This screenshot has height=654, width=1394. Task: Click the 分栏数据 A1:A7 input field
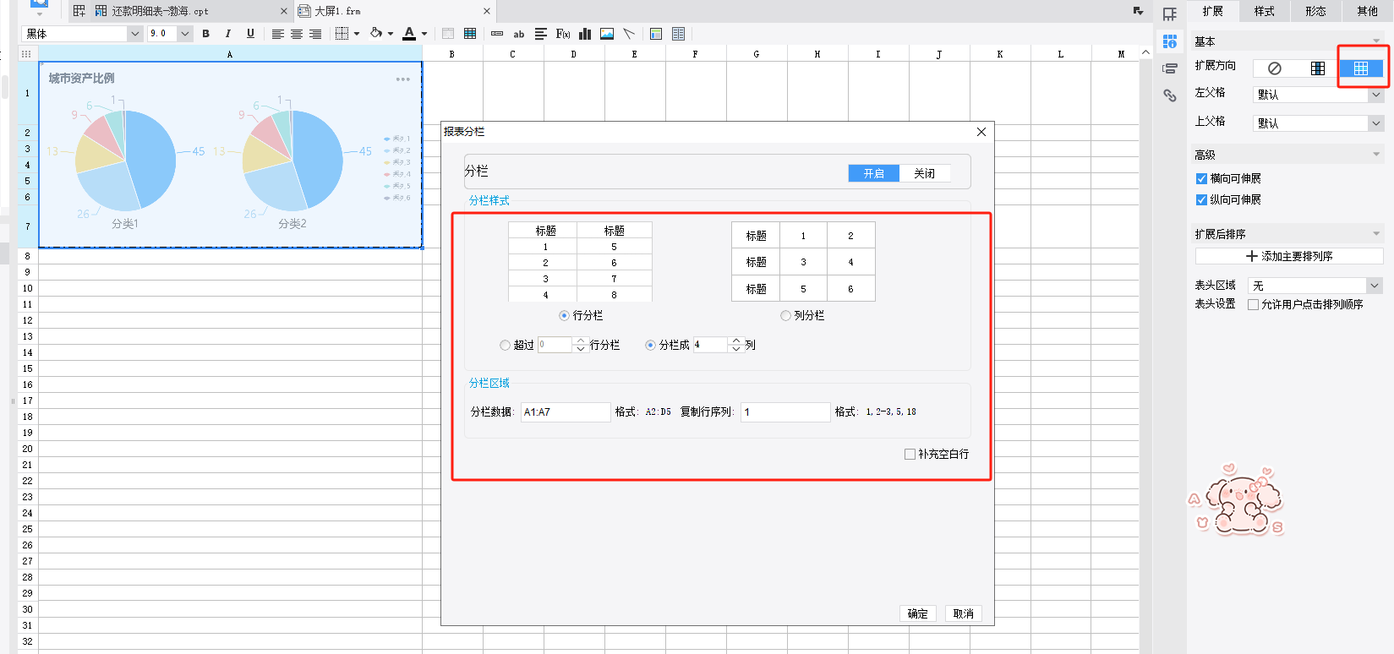[566, 412]
